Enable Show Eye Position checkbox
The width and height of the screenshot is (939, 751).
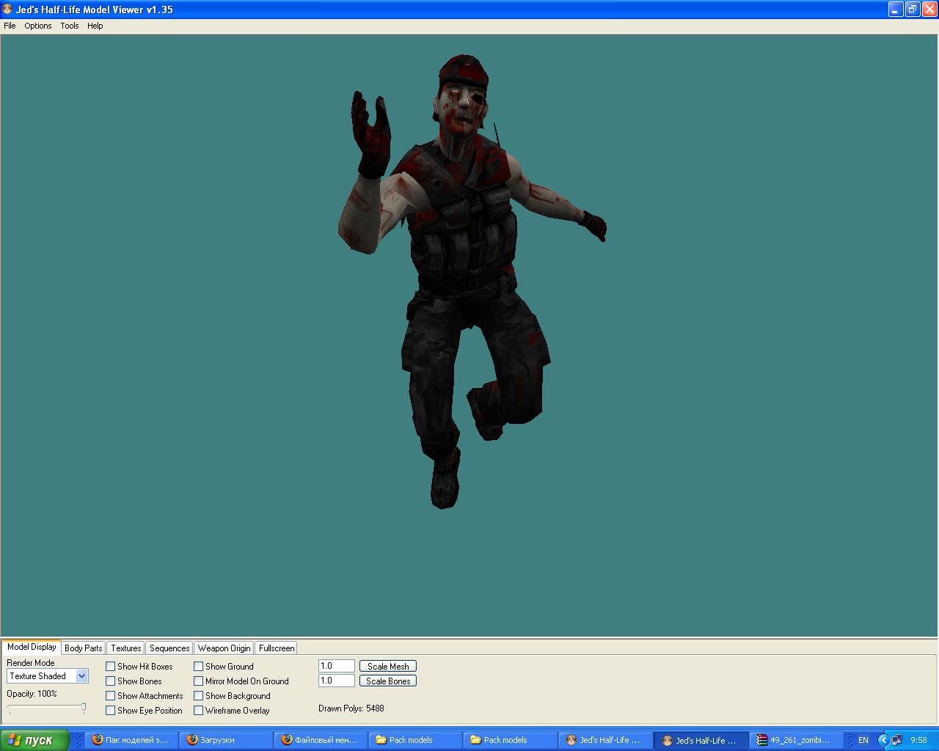(x=111, y=711)
